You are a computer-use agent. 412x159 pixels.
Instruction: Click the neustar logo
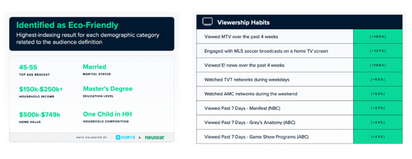point(155,137)
